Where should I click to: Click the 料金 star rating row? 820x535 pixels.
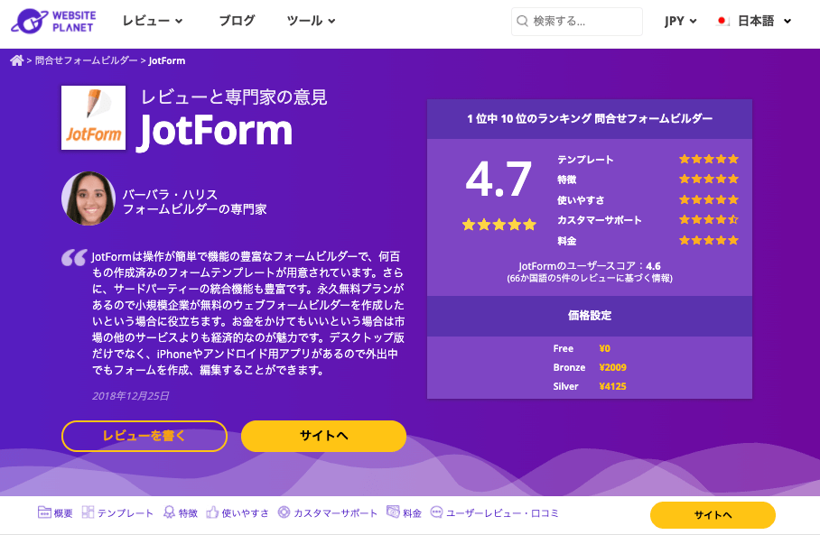coord(709,240)
